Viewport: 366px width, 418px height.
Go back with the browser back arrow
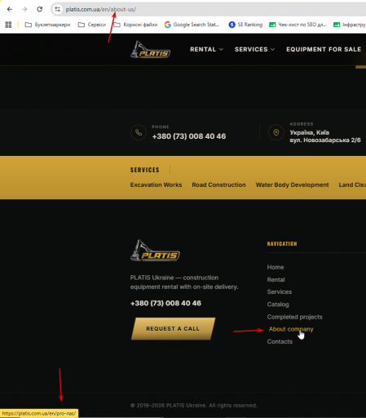[x=10, y=9]
